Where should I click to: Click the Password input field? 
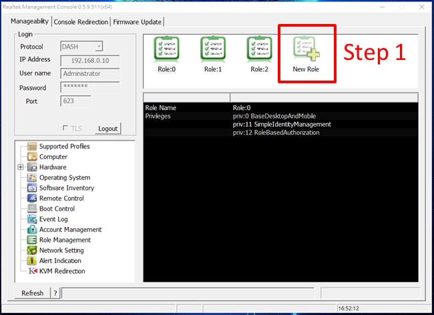[90, 87]
